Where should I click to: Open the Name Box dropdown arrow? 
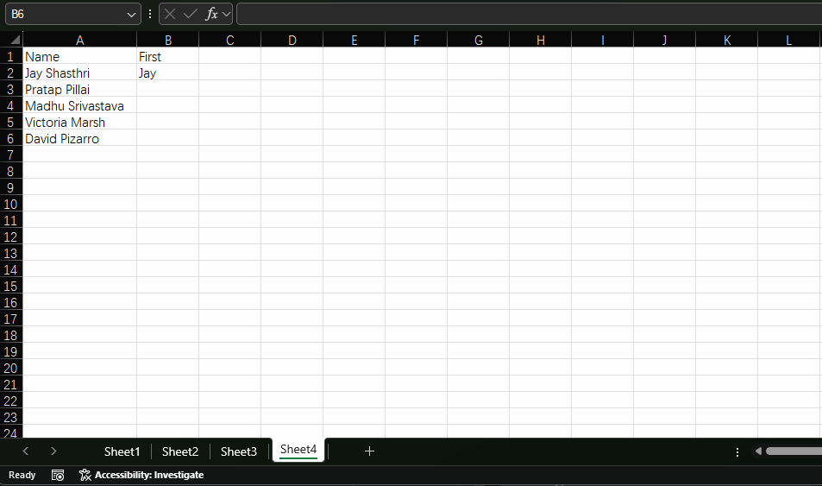pyautogui.click(x=131, y=15)
